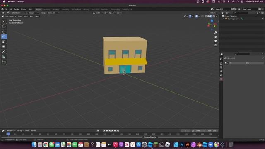265x149 pixels.
Task: Open Blender icon in the dock
Action: 199,144
